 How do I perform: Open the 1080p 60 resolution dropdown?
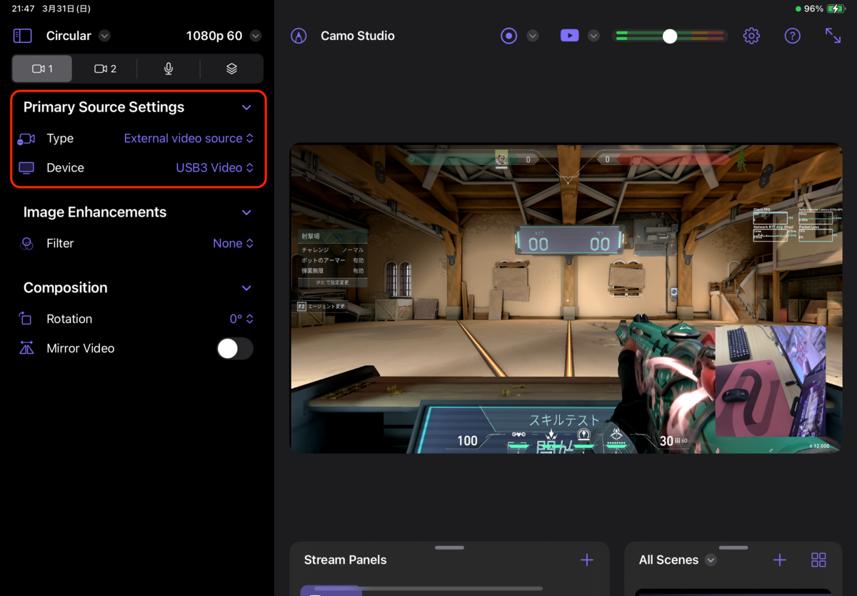[256, 36]
